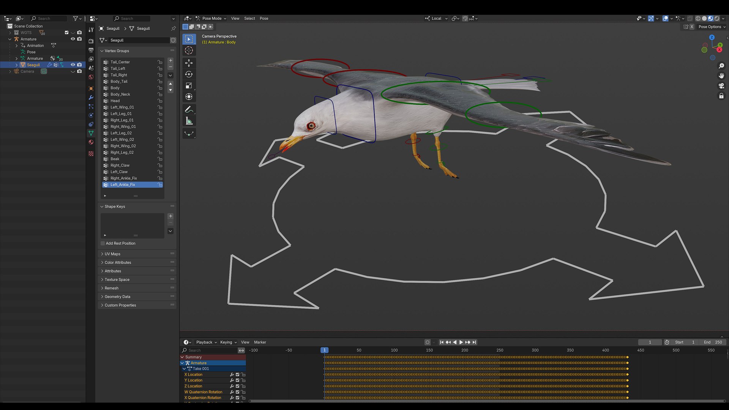Toggle X Location channel checkbox
Screen dimensions: 729x410
point(237,375)
